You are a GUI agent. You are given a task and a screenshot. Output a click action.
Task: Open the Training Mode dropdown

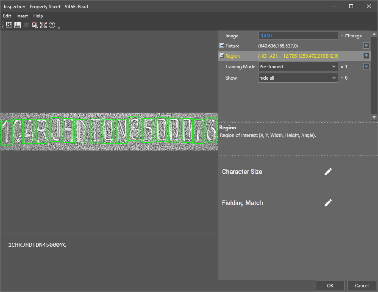click(298, 66)
